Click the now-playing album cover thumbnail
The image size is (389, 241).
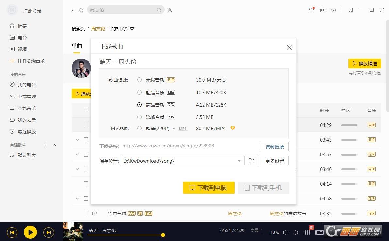(73, 232)
